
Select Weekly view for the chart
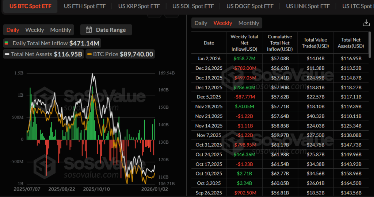35,30
